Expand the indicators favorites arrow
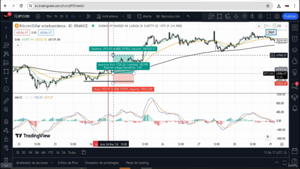Image resolution: width=300 pixels, height=169 pixels. (123, 16)
